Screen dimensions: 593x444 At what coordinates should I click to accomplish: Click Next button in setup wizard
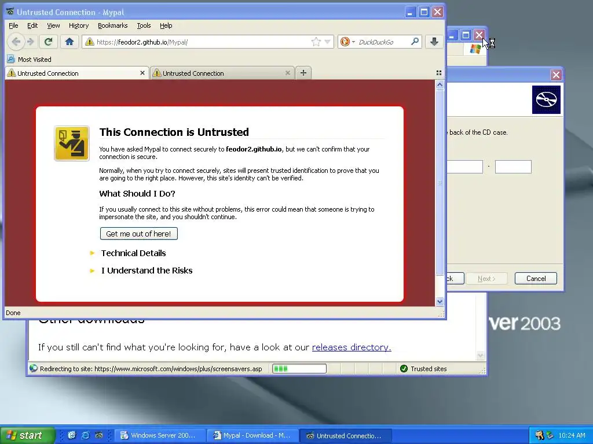pos(486,278)
